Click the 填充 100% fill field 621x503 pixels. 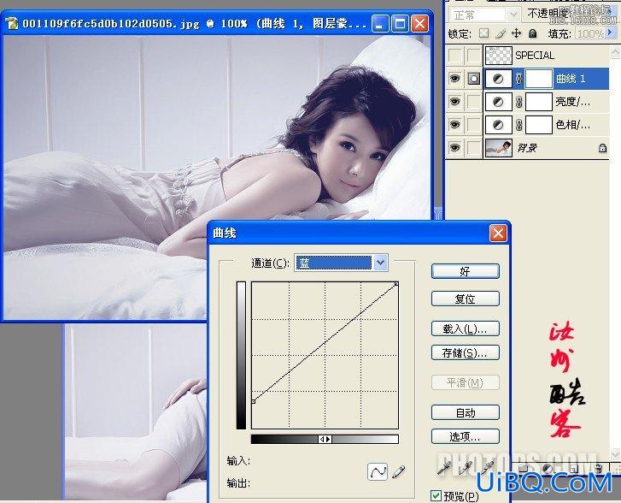(589, 33)
